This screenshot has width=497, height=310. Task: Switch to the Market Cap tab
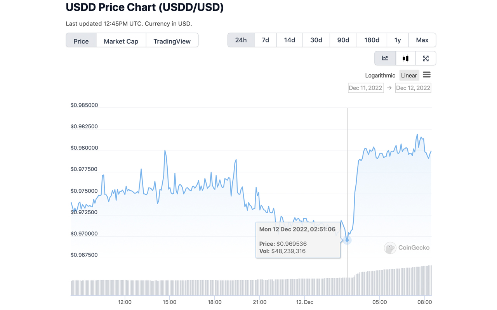tap(121, 41)
